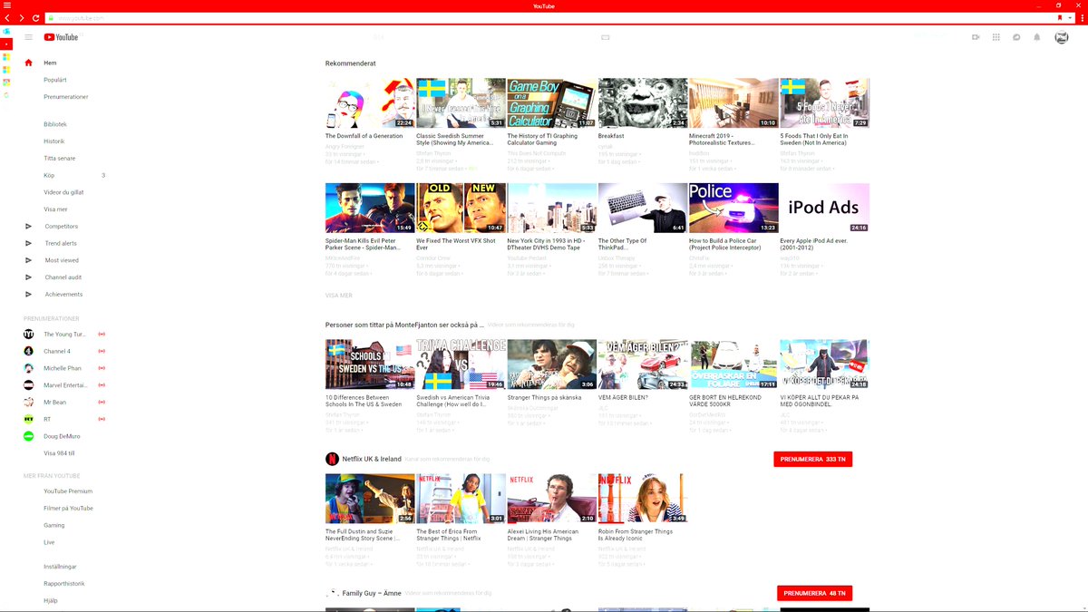
Task: Open 'Stranger Things på skanska' title
Action: 544,397
